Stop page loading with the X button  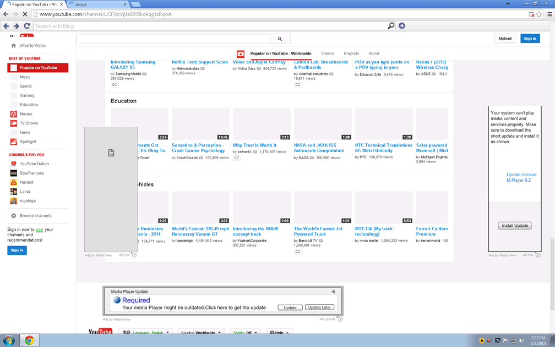(x=25, y=14)
